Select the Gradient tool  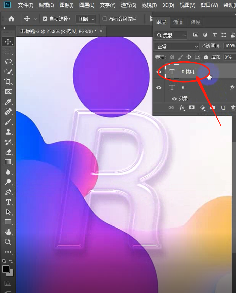tap(8, 162)
